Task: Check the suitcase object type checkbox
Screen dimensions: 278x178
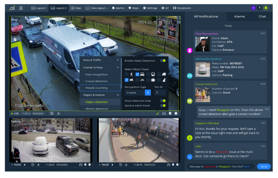Action: pyautogui.click(x=148, y=80)
